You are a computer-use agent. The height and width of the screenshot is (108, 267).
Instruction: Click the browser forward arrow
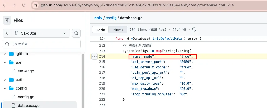tap(14, 5)
